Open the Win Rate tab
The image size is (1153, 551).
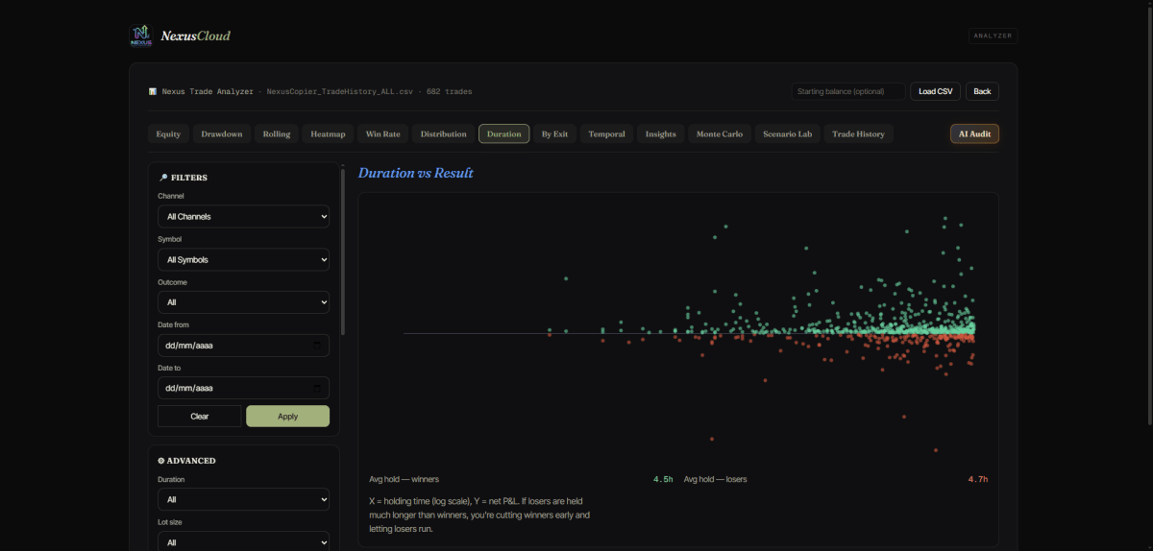click(x=383, y=134)
